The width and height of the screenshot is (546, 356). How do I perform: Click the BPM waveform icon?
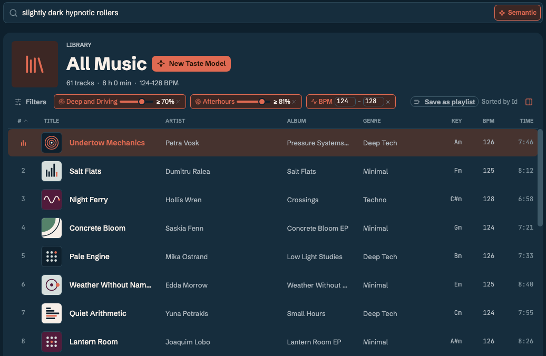(314, 102)
